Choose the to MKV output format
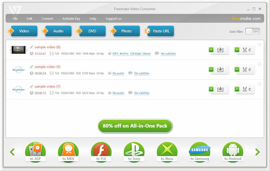 tap(68, 152)
